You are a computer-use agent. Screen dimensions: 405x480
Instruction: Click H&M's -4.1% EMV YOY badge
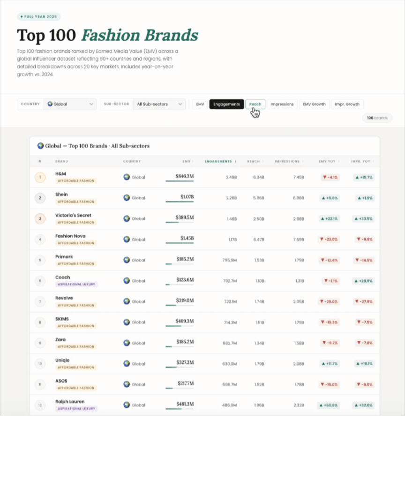[x=330, y=177]
